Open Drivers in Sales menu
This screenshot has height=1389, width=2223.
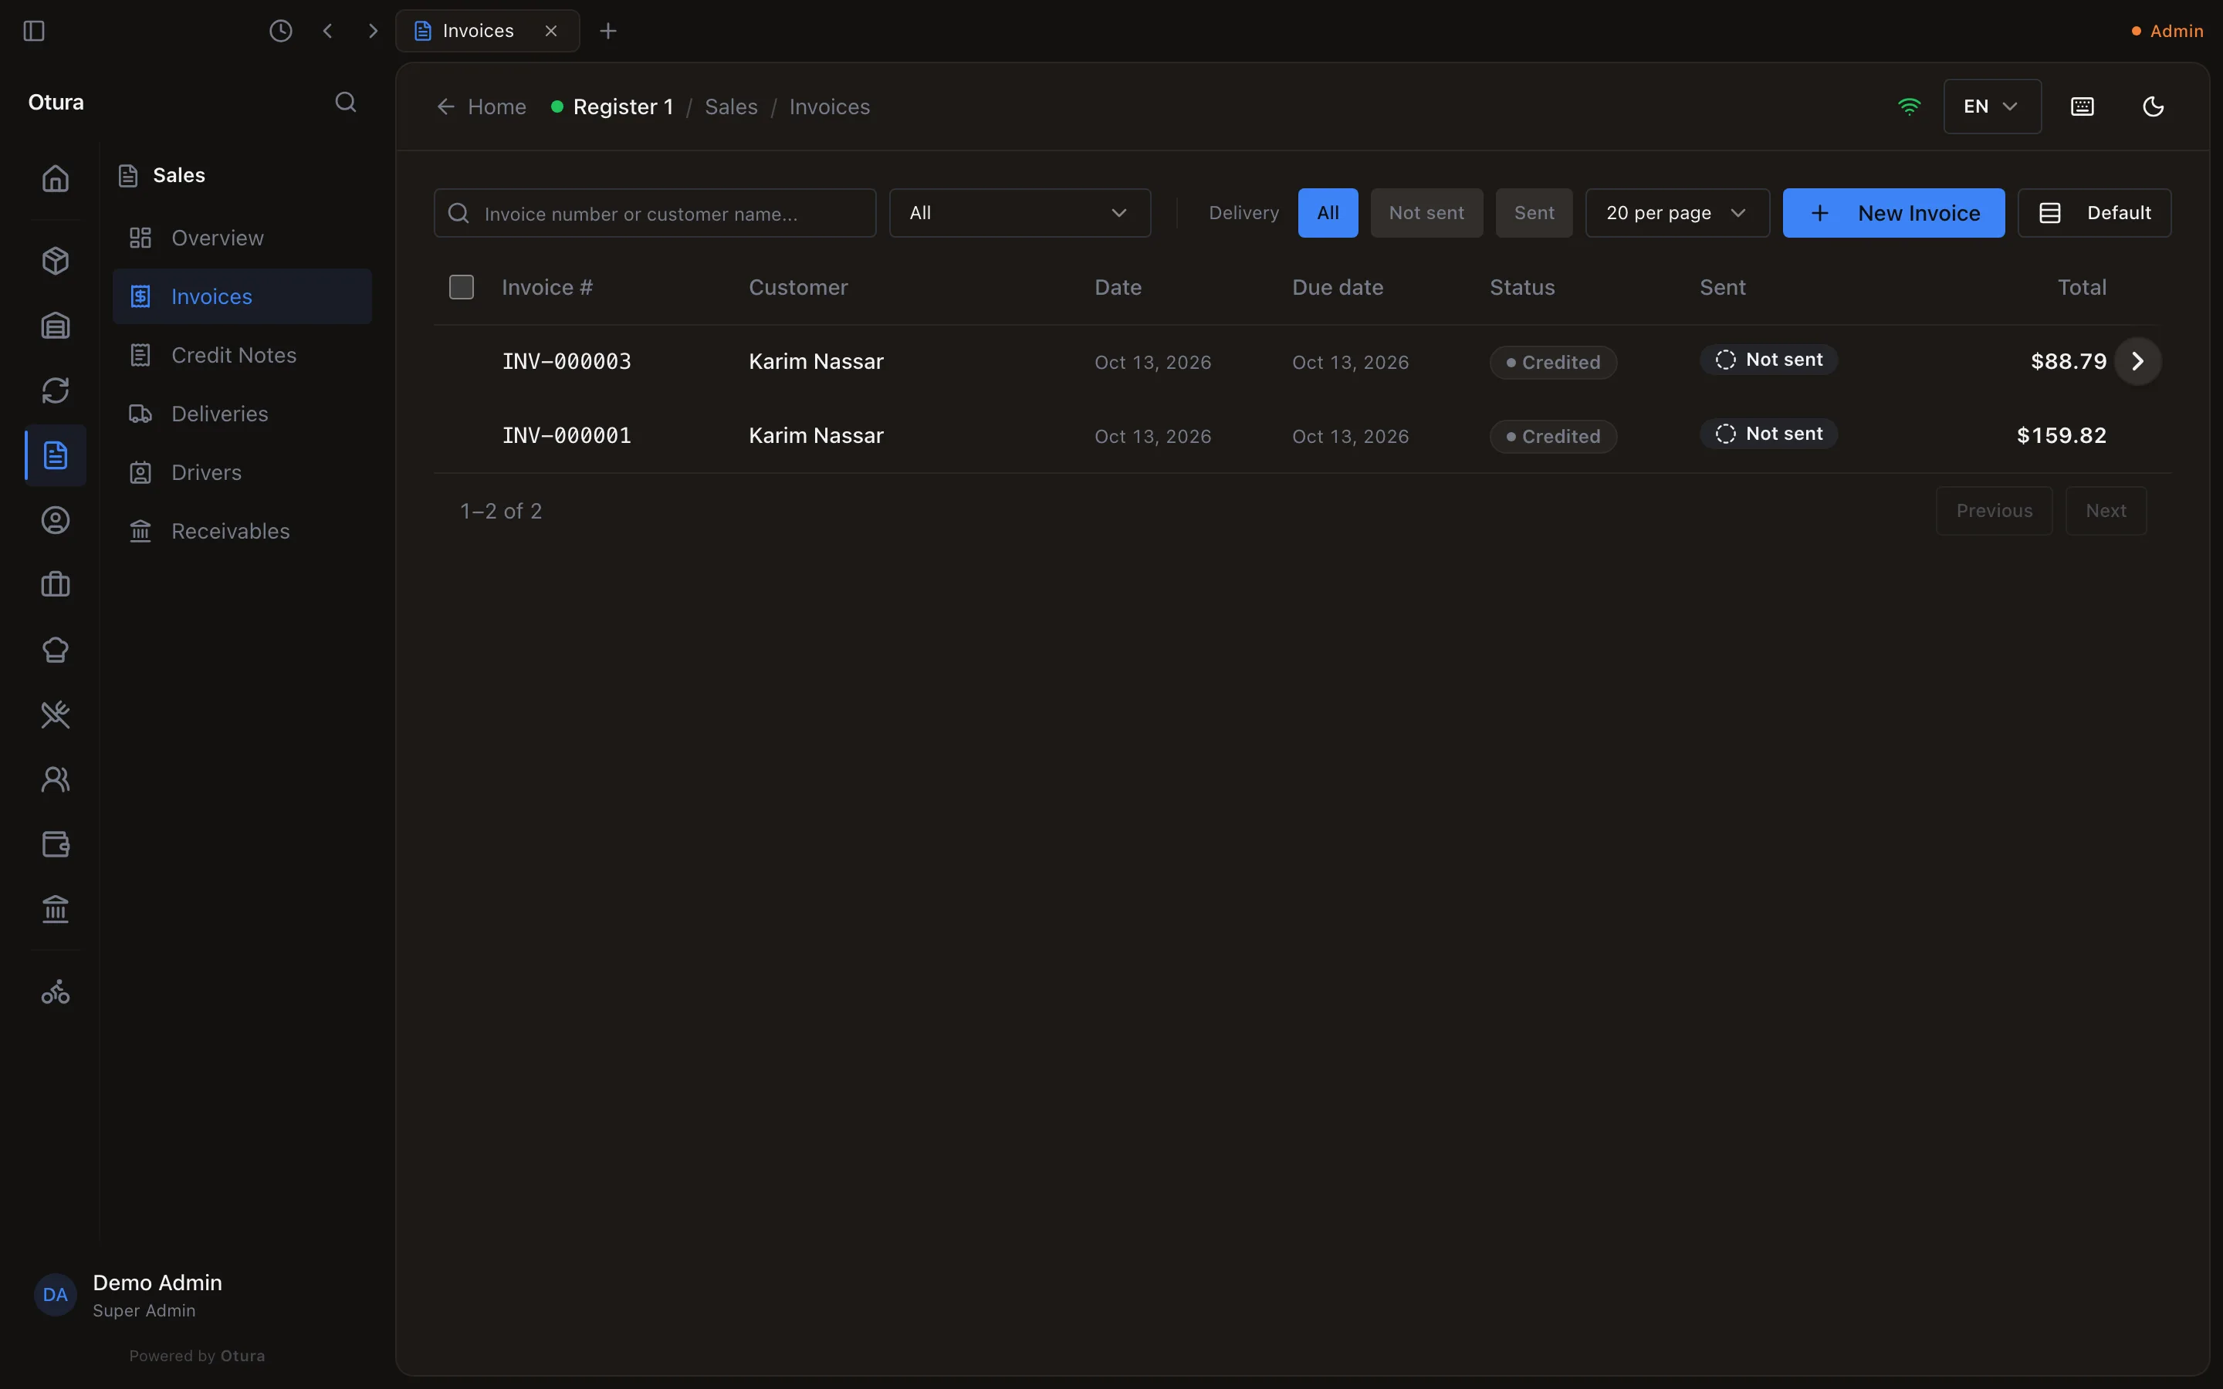(242, 473)
